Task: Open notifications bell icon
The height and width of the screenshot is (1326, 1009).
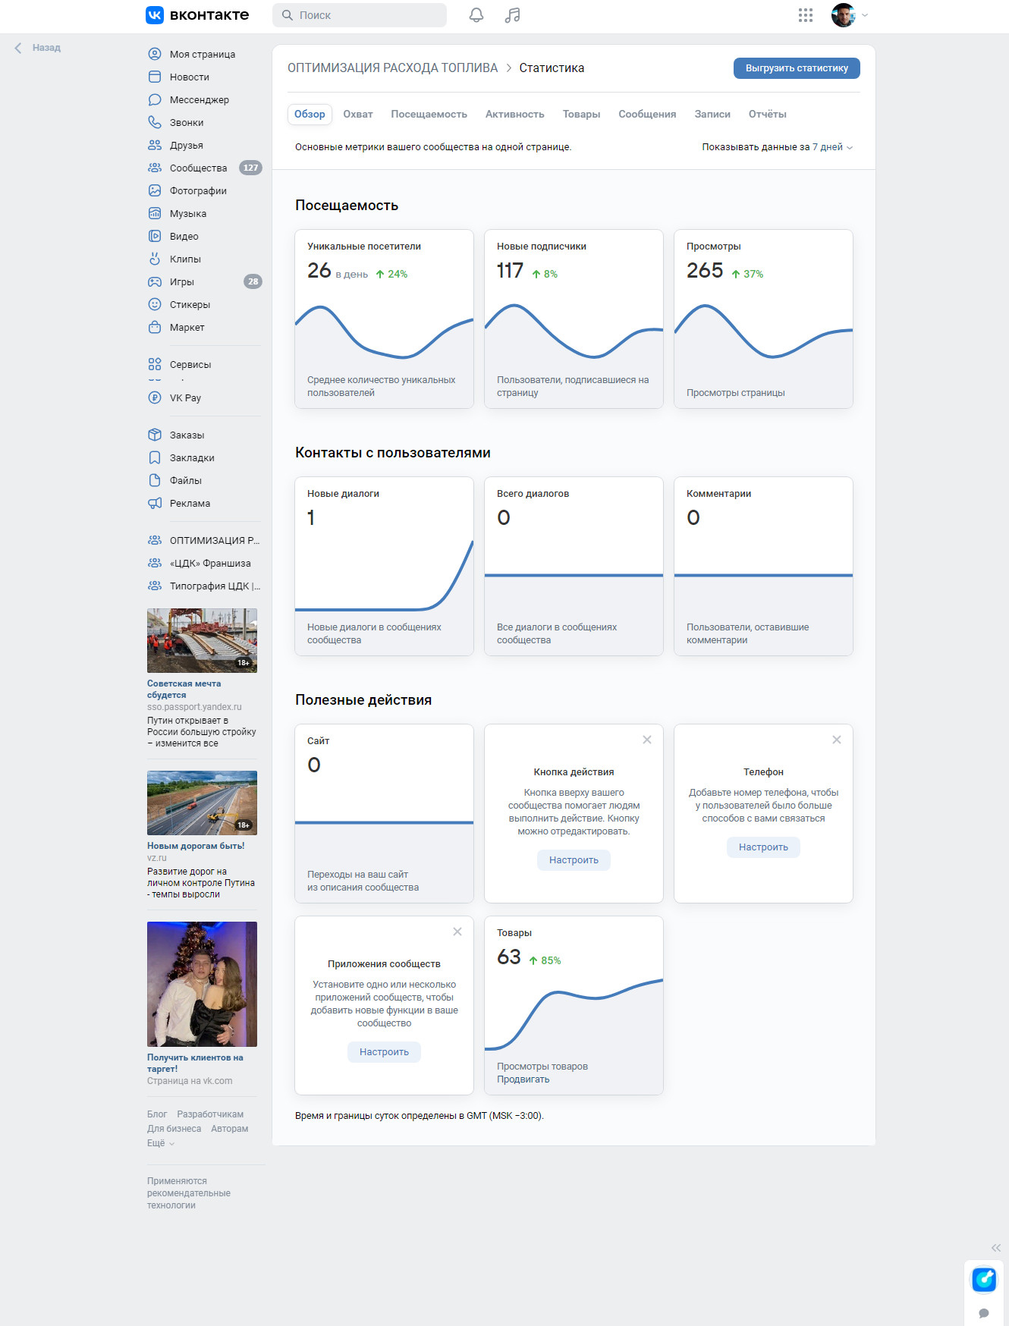Action: click(x=476, y=15)
